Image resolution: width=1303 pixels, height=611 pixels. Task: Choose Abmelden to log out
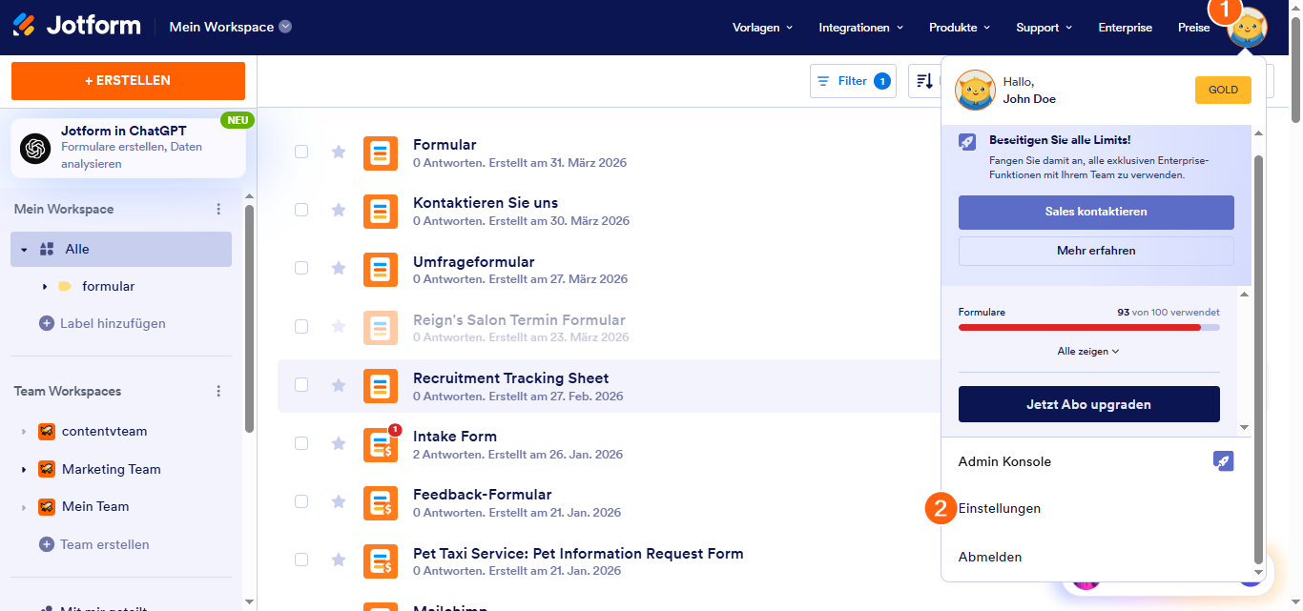[x=990, y=557]
